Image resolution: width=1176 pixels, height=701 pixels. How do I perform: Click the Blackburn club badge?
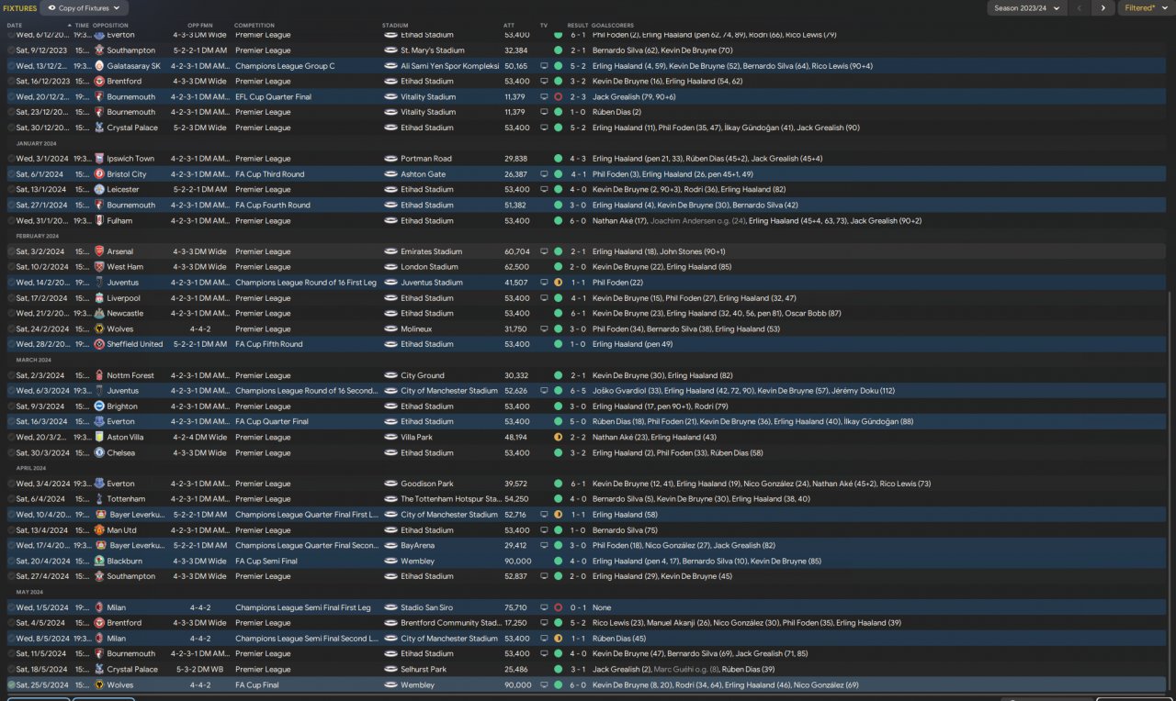99,562
